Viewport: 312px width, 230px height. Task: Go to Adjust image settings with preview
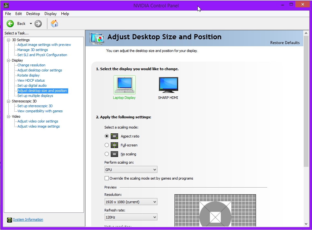44,45
